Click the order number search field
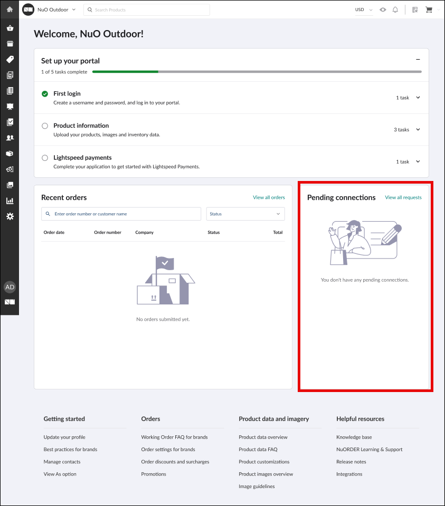The width and height of the screenshot is (445, 506). click(121, 214)
